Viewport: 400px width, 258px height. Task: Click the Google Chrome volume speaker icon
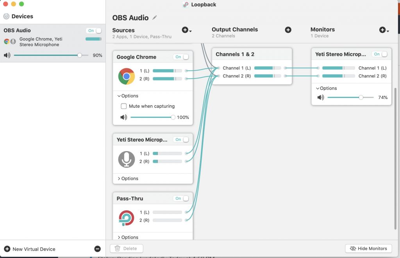click(124, 117)
